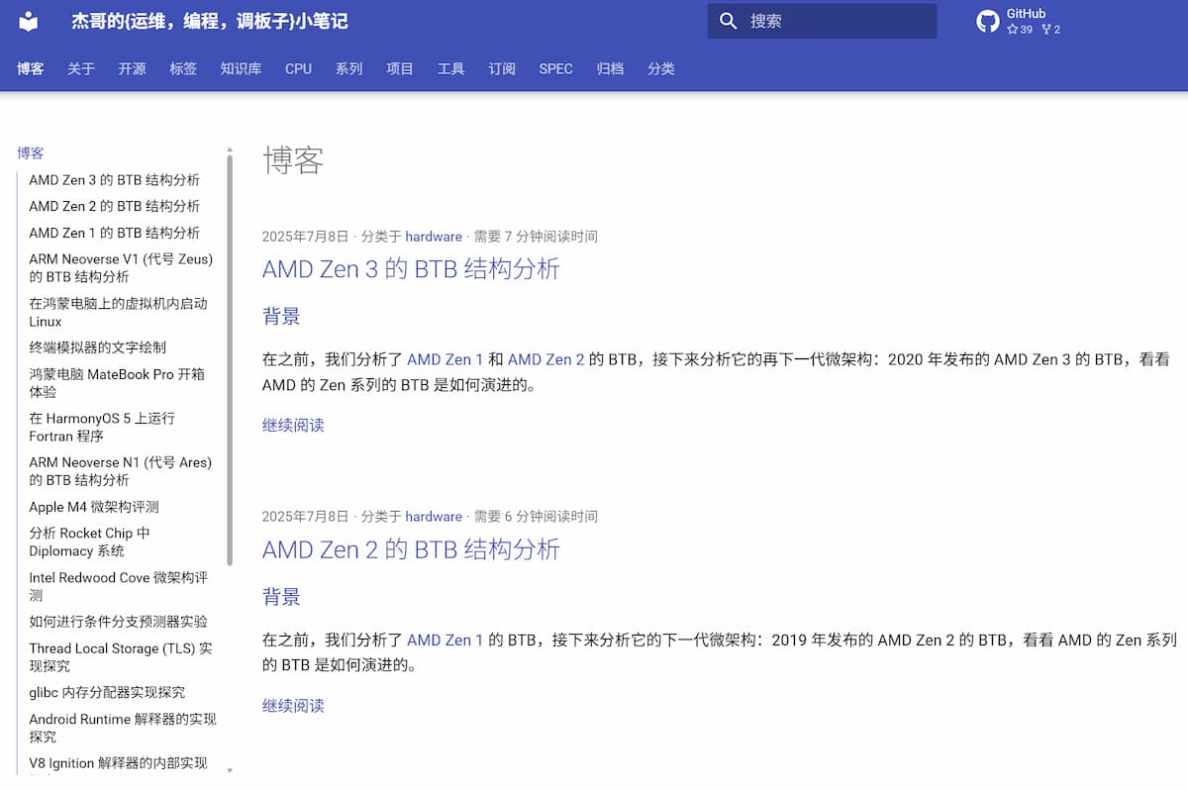Viewport: 1188px width, 790px height.
Task: Click the AMD Zen 2 article title
Action: [409, 549]
